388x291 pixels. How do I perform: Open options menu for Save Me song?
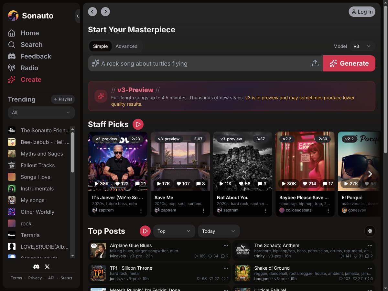[203, 210]
